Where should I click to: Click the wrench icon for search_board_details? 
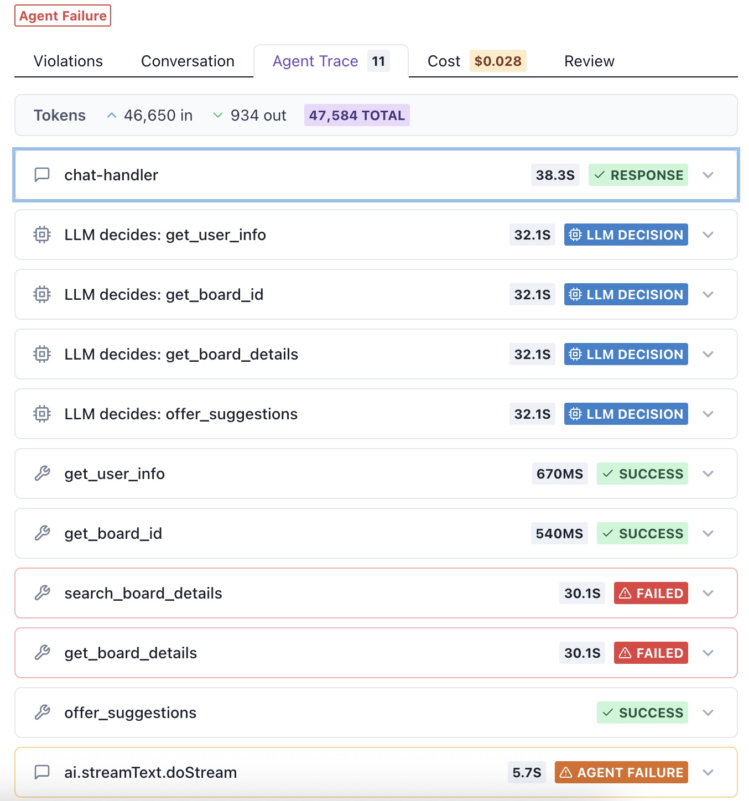pyautogui.click(x=42, y=593)
